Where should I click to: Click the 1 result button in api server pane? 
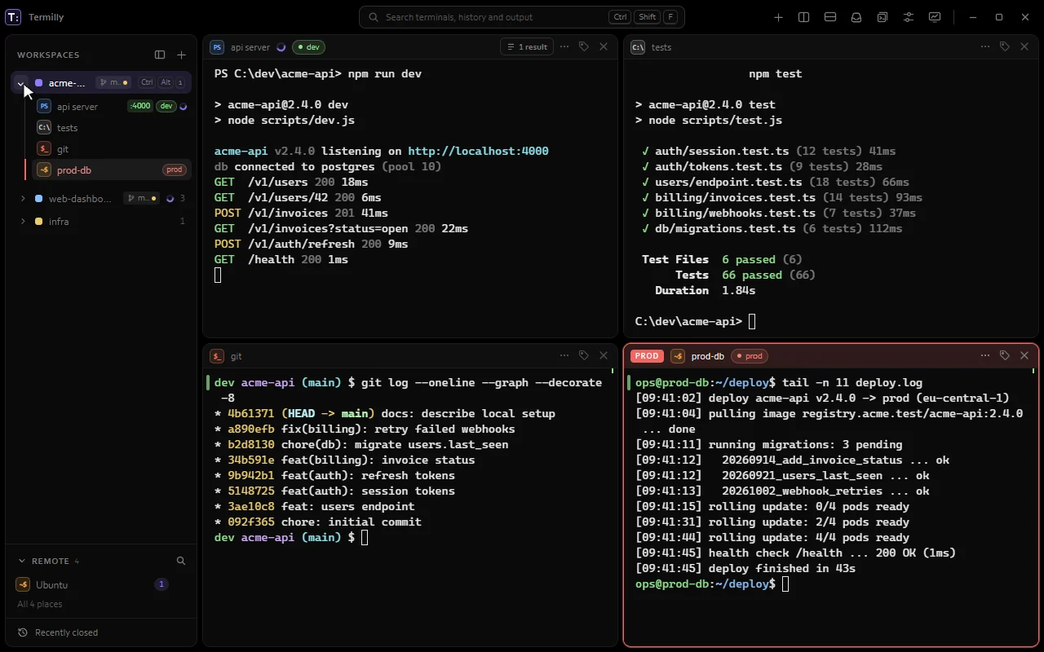(527, 46)
